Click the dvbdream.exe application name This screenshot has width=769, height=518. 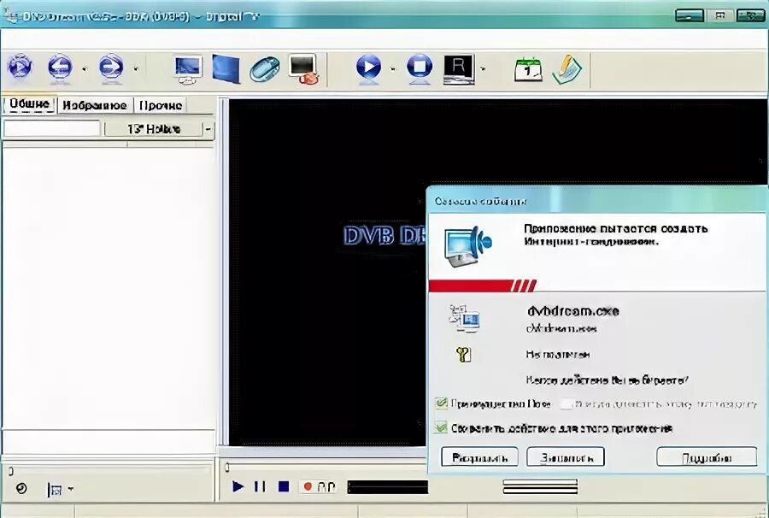(572, 311)
